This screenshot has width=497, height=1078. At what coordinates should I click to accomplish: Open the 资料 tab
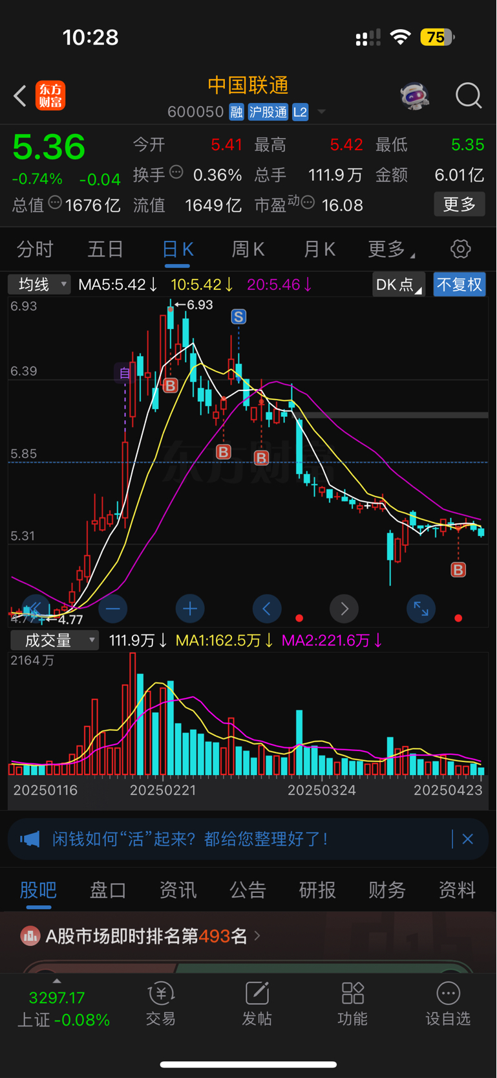pos(457,890)
